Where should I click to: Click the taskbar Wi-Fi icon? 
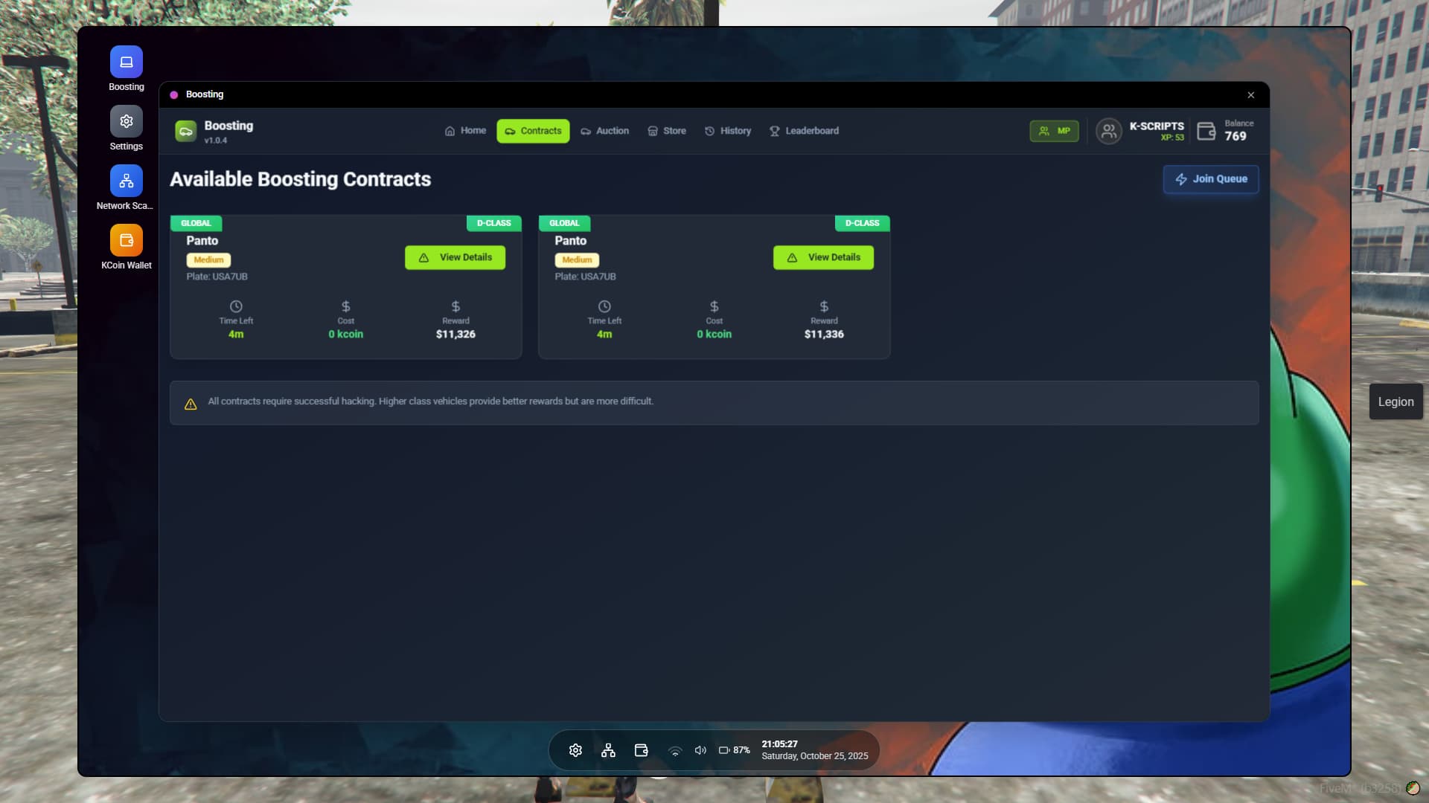pyautogui.click(x=675, y=751)
